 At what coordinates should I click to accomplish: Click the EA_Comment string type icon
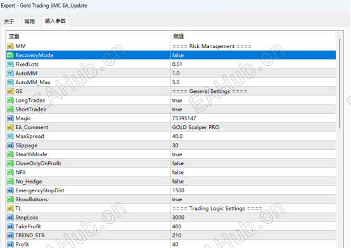(x=10, y=127)
